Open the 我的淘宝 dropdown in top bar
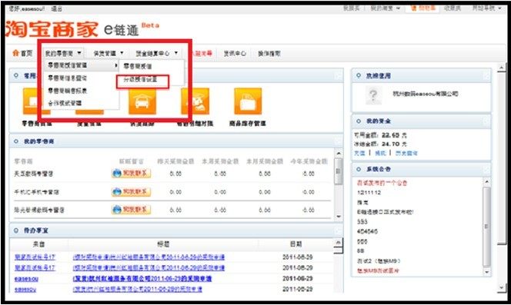Screen dimensions: 511x305 385,8
